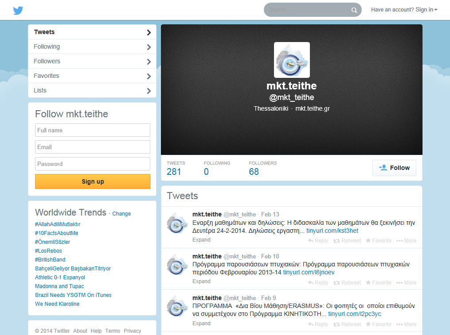Screen dimensions: 450x335
Task: Open the mkt.teithe.gr website link
Action: [x=313, y=108]
